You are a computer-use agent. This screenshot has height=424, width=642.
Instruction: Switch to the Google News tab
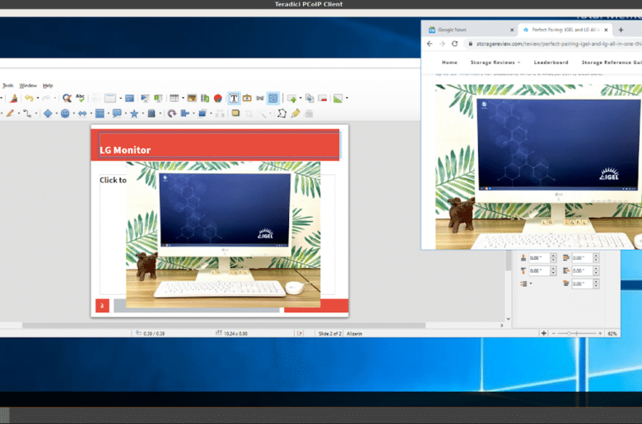pos(470,30)
